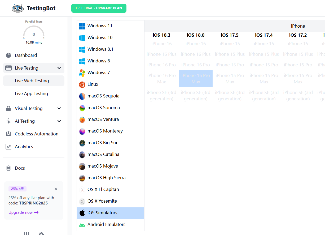
Task: Click the Android robot icon
Action: point(82,225)
